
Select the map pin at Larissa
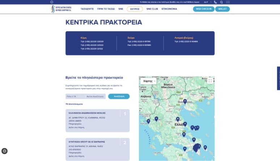(178, 119)
